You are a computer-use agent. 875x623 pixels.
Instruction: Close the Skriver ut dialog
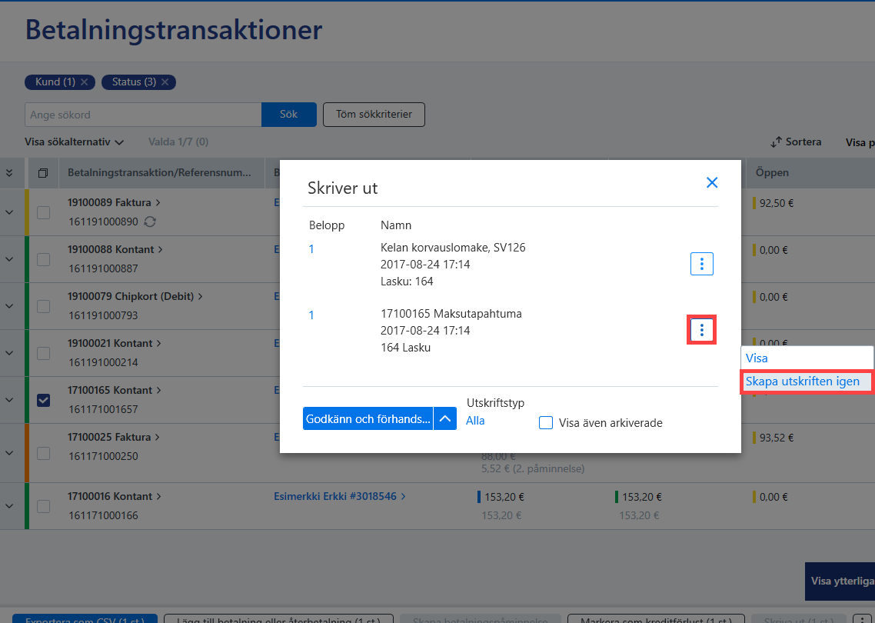pyautogui.click(x=711, y=182)
